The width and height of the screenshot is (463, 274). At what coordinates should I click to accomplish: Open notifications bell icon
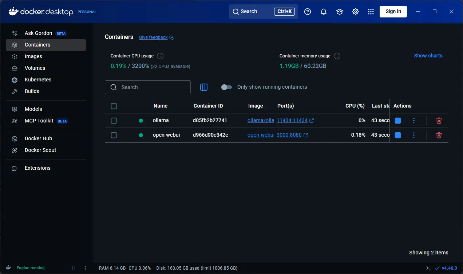[323, 12]
